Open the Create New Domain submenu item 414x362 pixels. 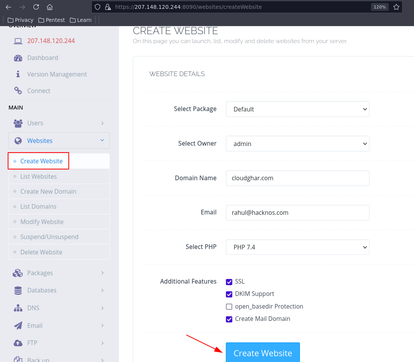(59, 191)
